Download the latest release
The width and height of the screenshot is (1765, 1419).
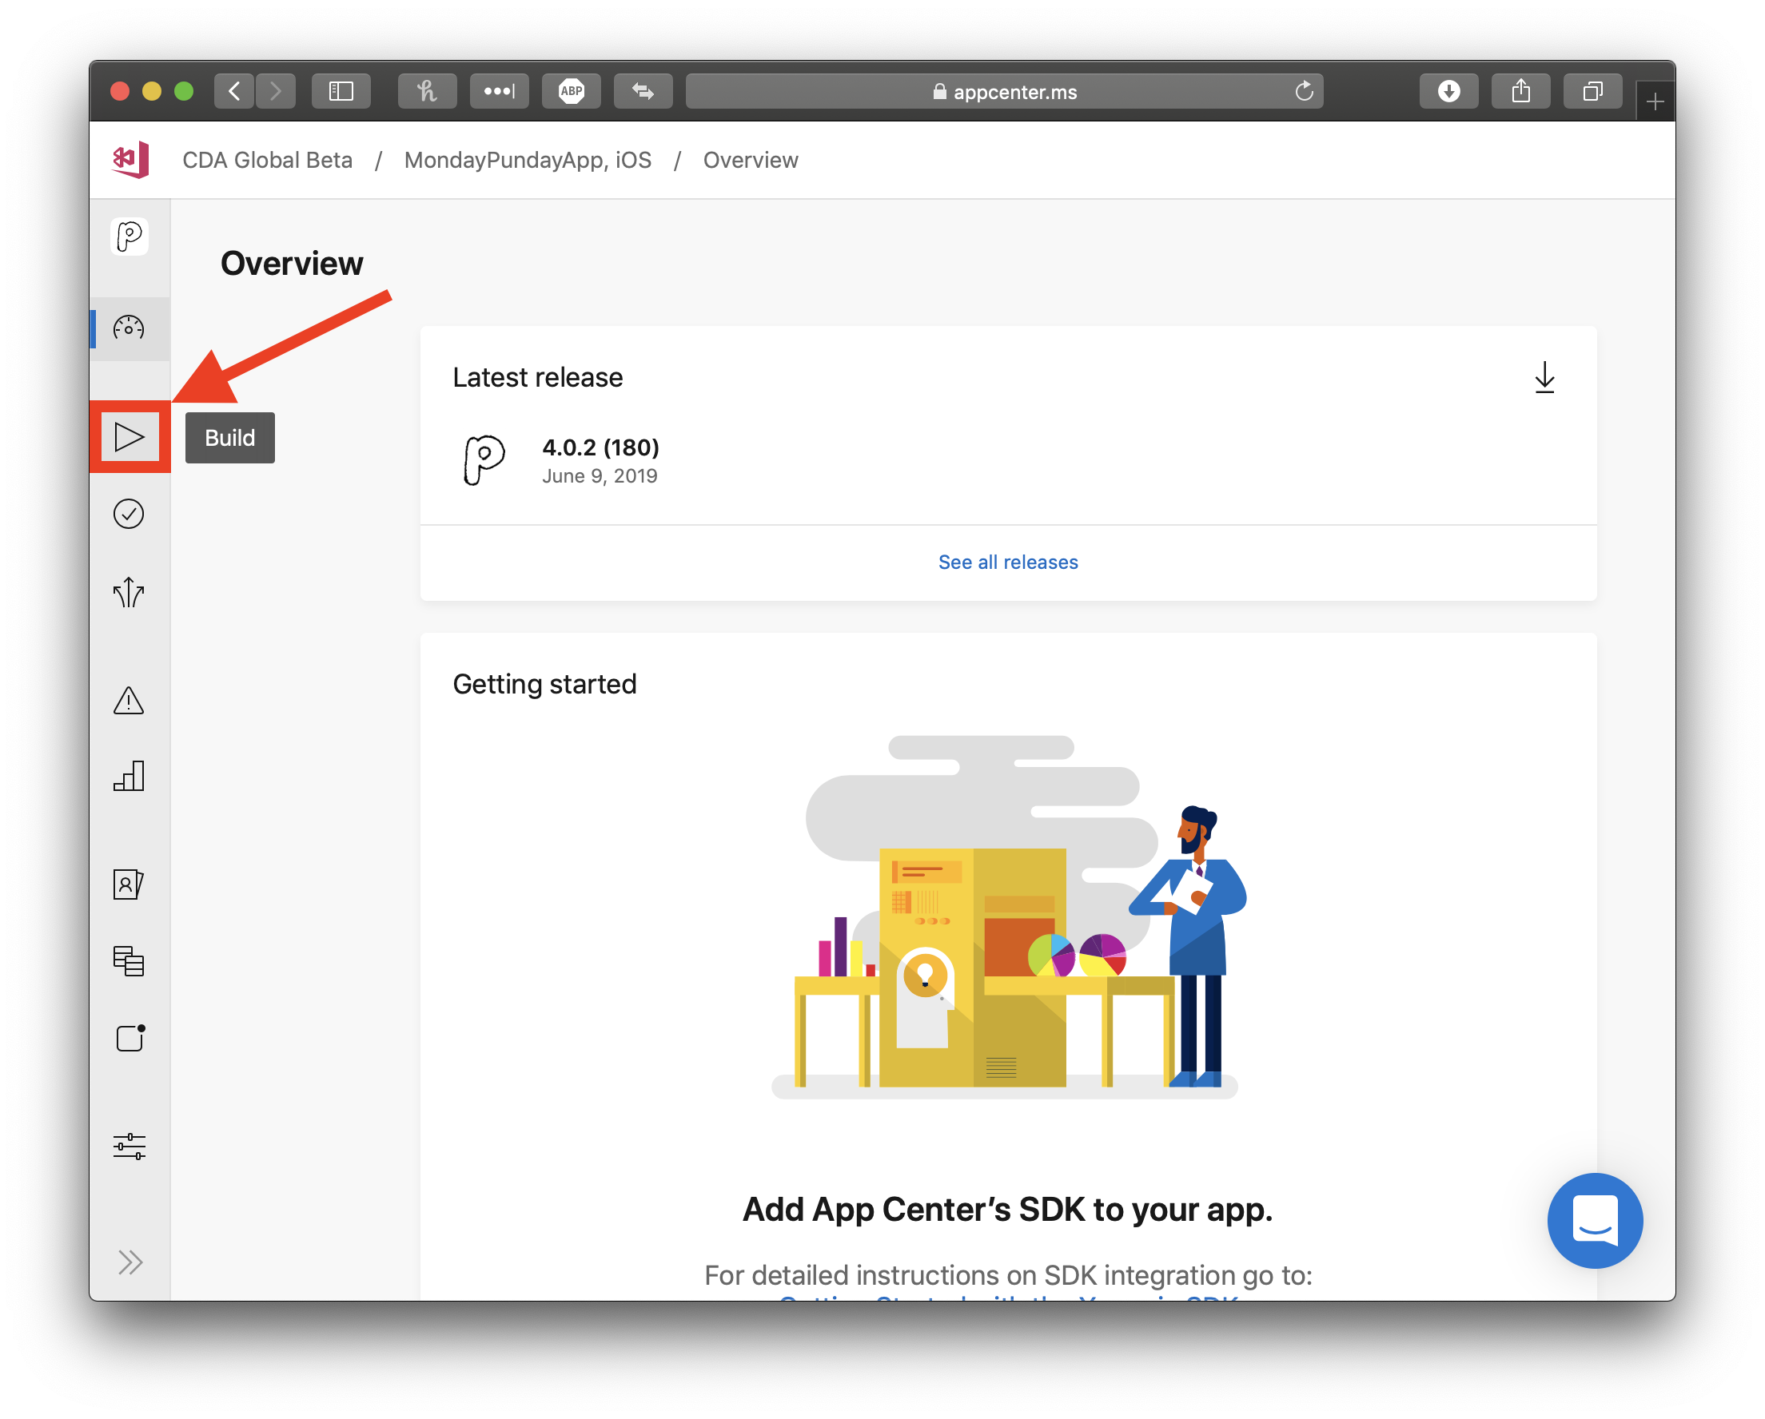tap(1544, 377)
